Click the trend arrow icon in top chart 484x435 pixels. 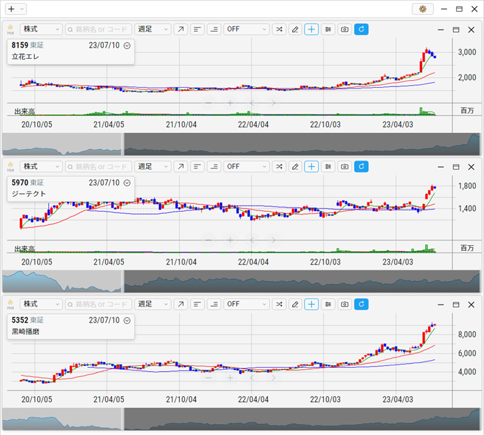(181, 30)
